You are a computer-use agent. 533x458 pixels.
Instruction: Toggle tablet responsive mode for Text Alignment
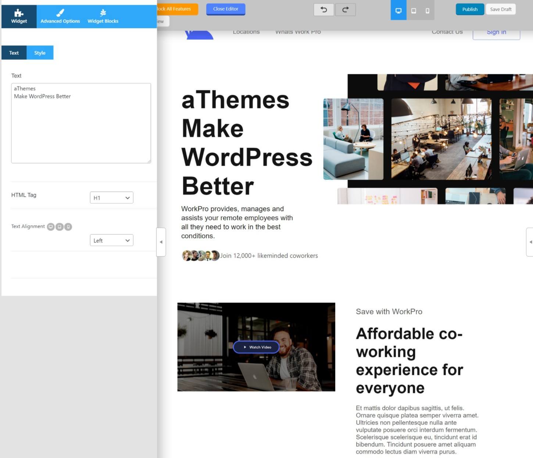(x=59, y=226)
